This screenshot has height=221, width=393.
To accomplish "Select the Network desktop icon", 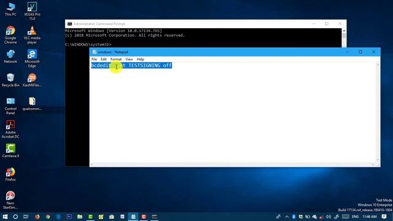I will coord(10,56).
